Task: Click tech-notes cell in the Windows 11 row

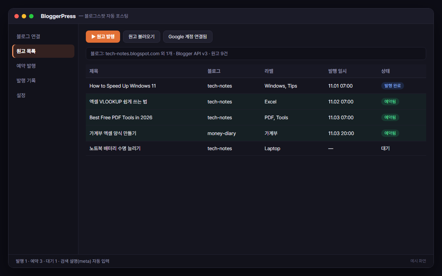Action: click(x=220, y=86)
